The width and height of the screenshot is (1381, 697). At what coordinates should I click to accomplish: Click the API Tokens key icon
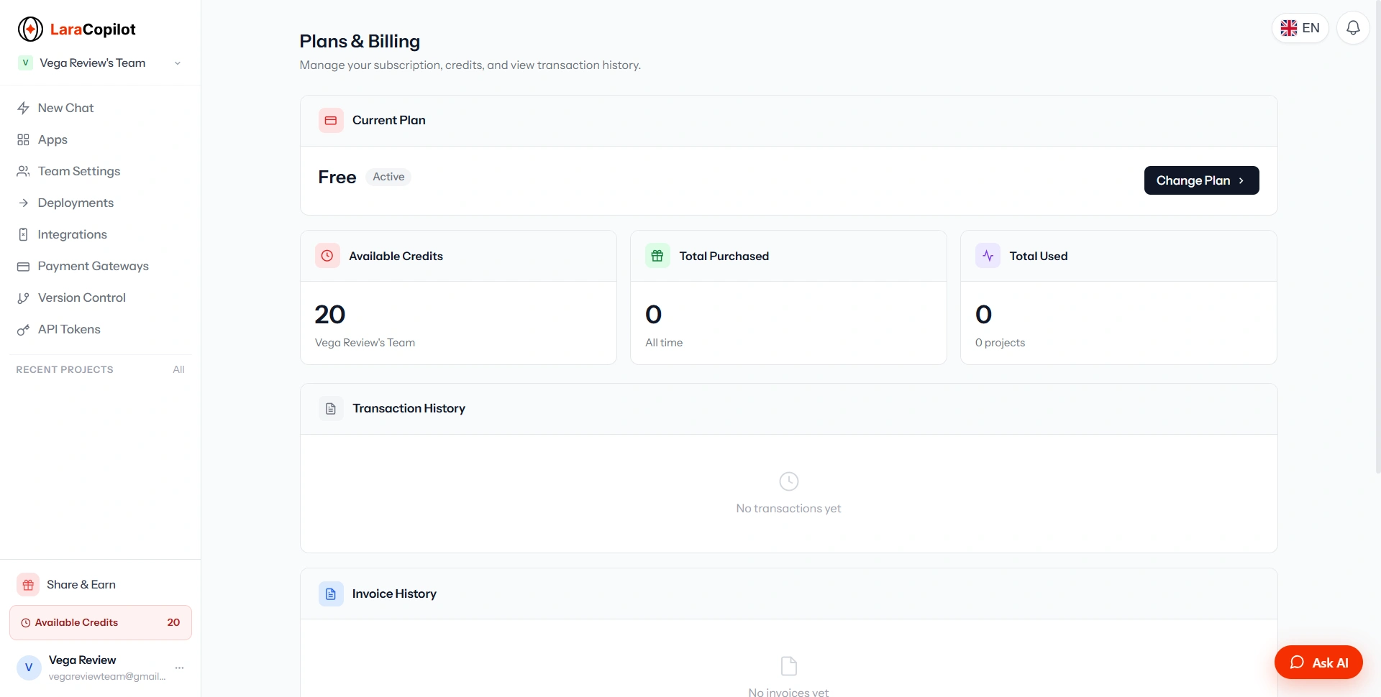pos(23,329)
